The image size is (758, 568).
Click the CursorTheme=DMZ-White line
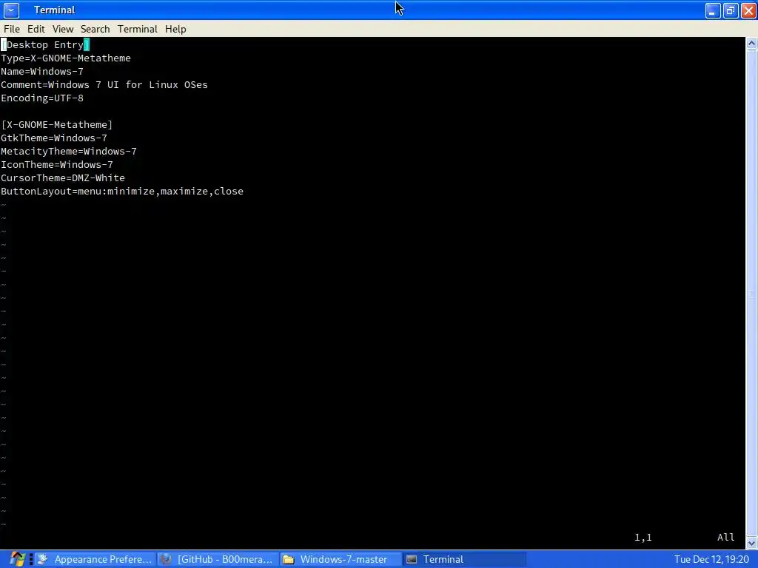tap(63, 177)
